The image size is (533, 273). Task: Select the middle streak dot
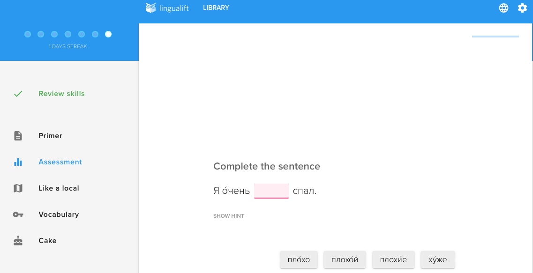click(68, 34)
